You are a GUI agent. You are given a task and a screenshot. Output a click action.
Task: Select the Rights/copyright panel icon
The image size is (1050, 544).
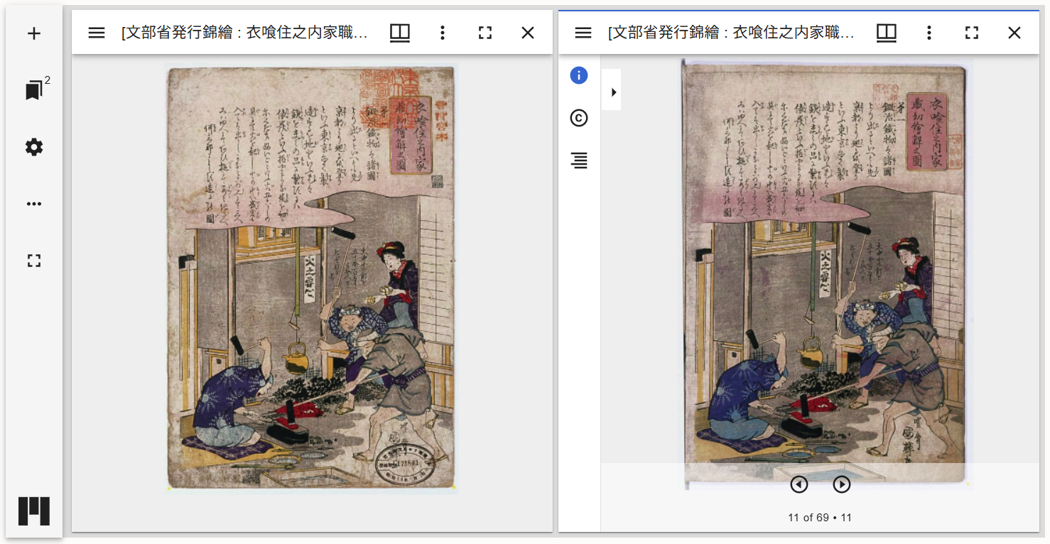coord(578,118)
